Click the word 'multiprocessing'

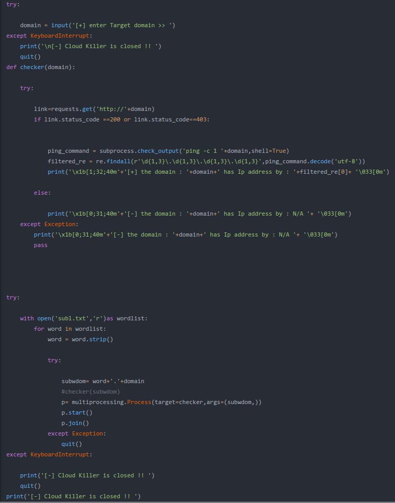98,402
